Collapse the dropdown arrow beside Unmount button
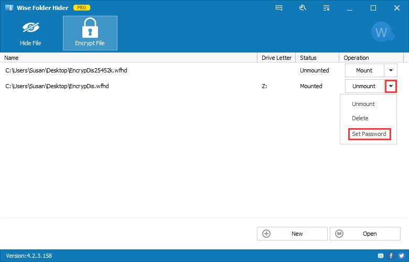Image resolution: width=409 pixels, height=262 pixels. tap(391, 86)
